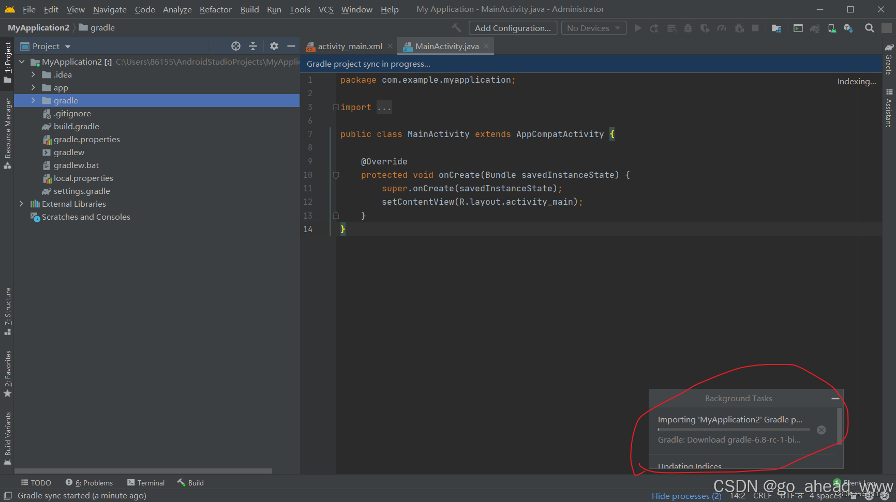Collapse the MyApplication2 project root
The image size is (896, 502).
(x=22, y=62)
